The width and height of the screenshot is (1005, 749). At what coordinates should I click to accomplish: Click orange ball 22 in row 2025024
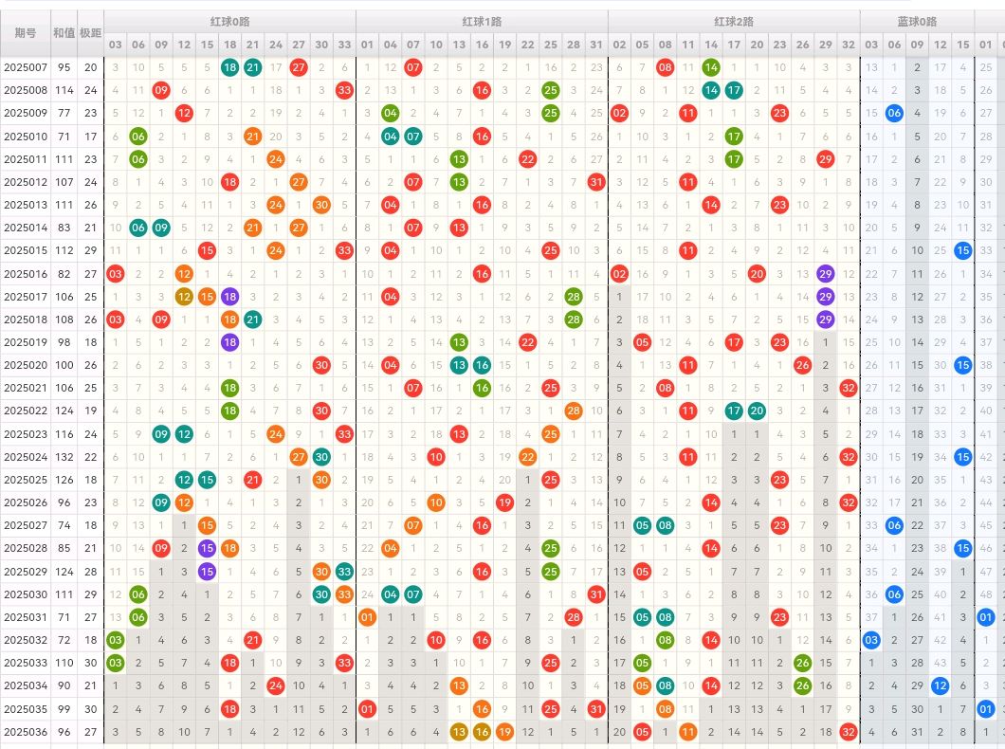tap(527, 457)
